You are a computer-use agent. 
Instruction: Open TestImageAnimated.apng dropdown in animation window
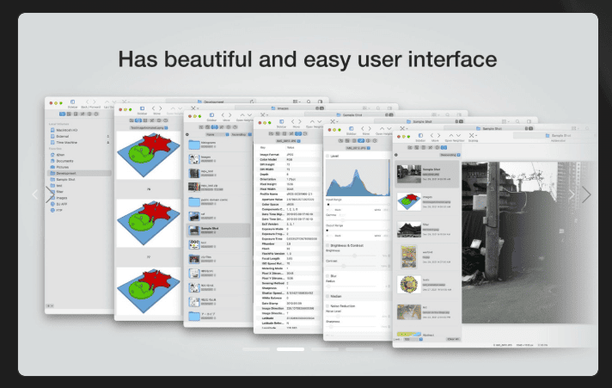(149, 128)
